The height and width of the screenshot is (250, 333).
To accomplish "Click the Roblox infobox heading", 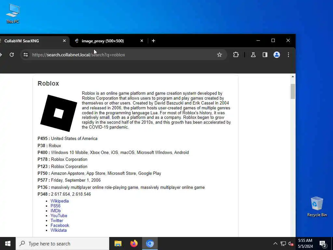I will (x=48, y=83).
